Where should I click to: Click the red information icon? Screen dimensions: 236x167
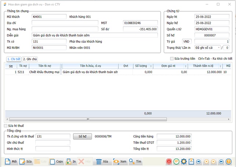click(x=169, y=161)
